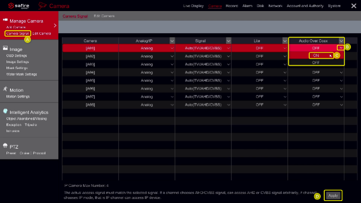
Task: Switch to the Edit Camera tab
Action: tap(104, 16)
